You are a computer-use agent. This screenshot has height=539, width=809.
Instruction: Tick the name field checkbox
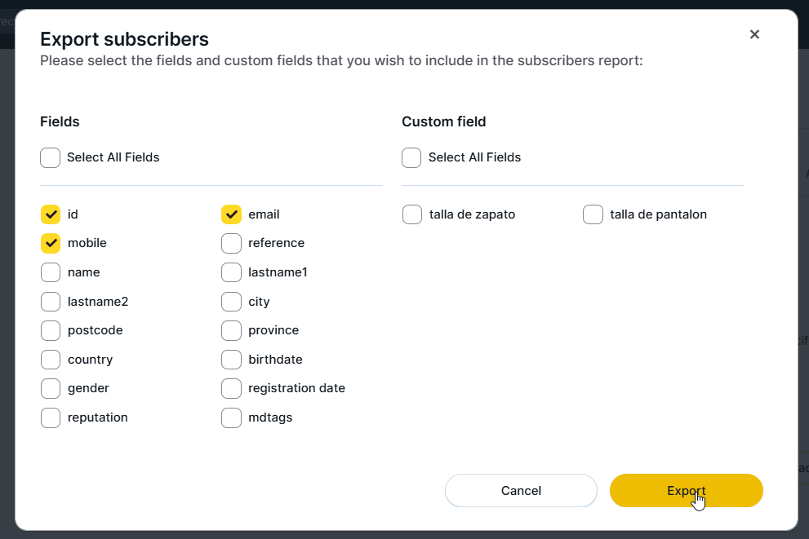[51, 272]
